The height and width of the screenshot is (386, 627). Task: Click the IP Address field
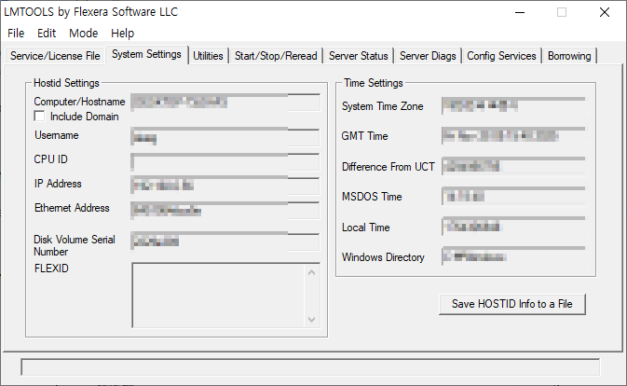pyautogui.click(x=225, y=186)
